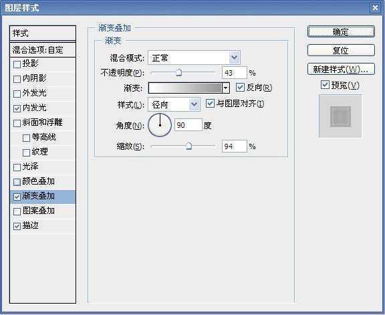Tick the 图案叠加 pattern overlay checkbox

pos(17,211)
